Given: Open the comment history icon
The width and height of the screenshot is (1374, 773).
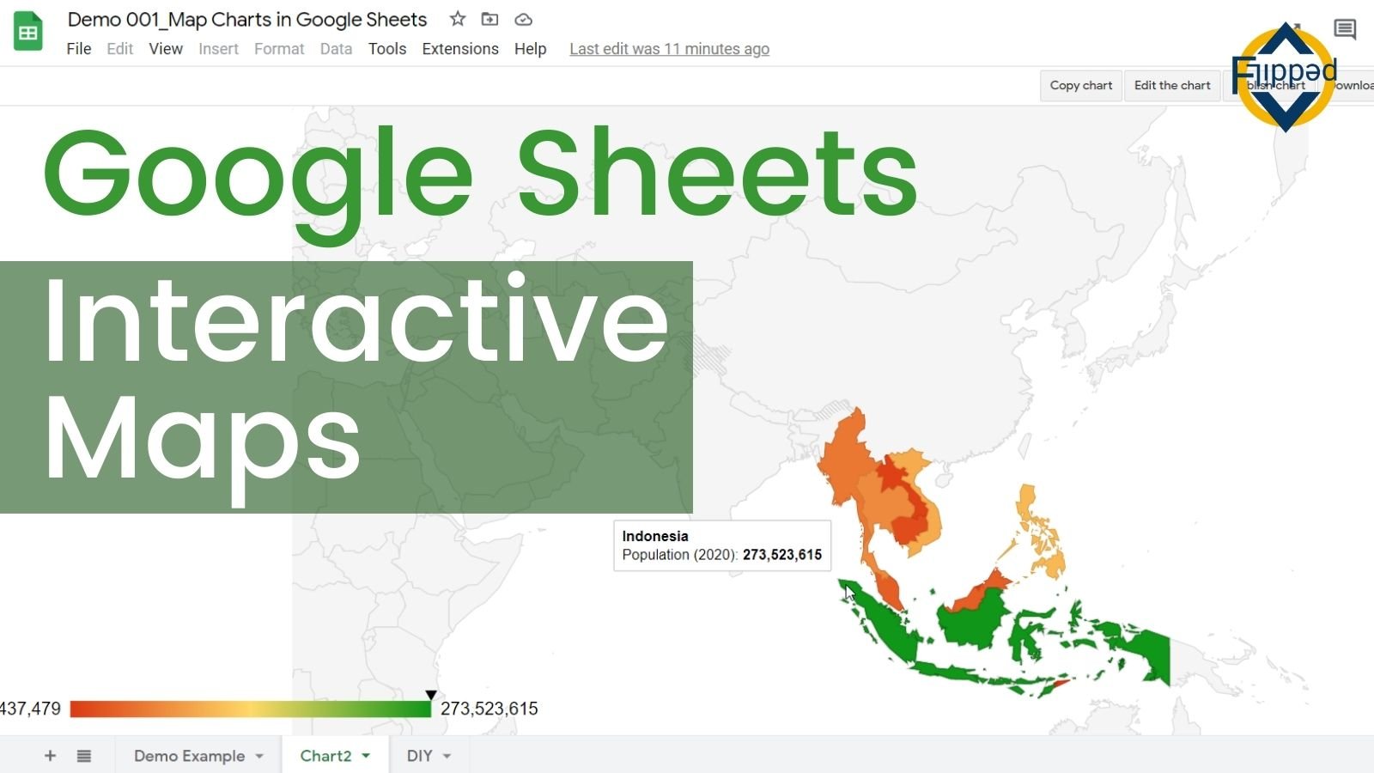Looking at the screenshot, I should click(x=1345, y=29).
